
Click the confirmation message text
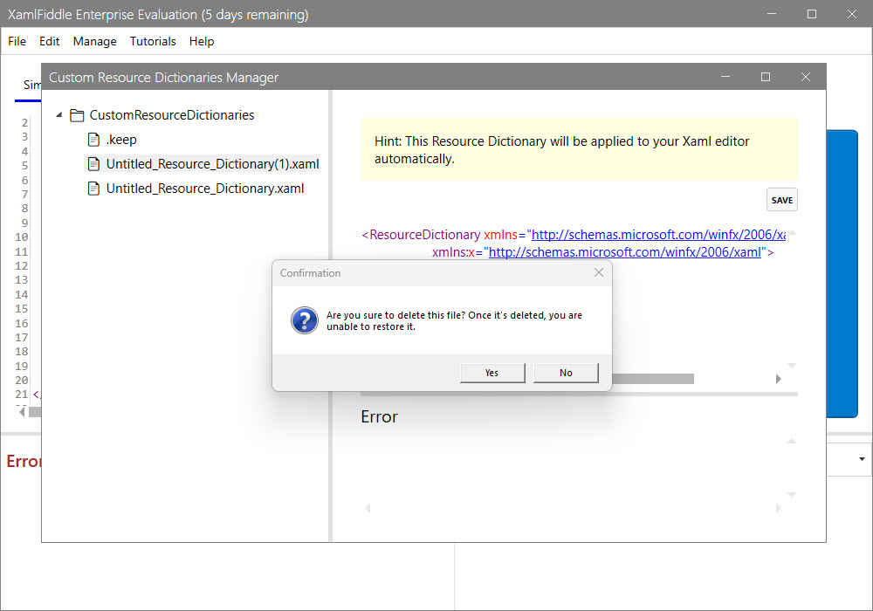pyautogui.click(x=454, y=320)
